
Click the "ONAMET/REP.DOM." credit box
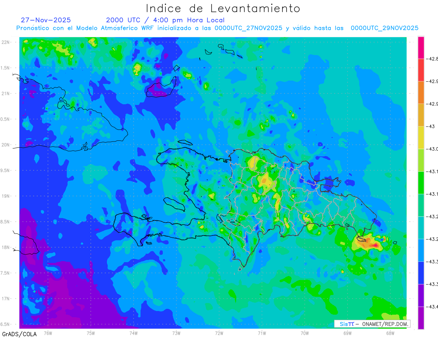point(372,324)
